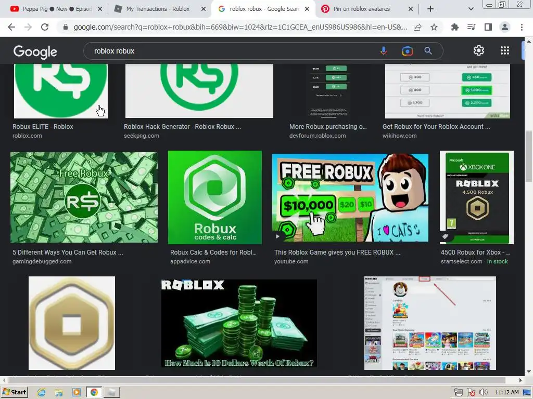Close the Pin on roblox avatares tab
The height and width of the screenshot is (399, 533).
pos(411,9)
